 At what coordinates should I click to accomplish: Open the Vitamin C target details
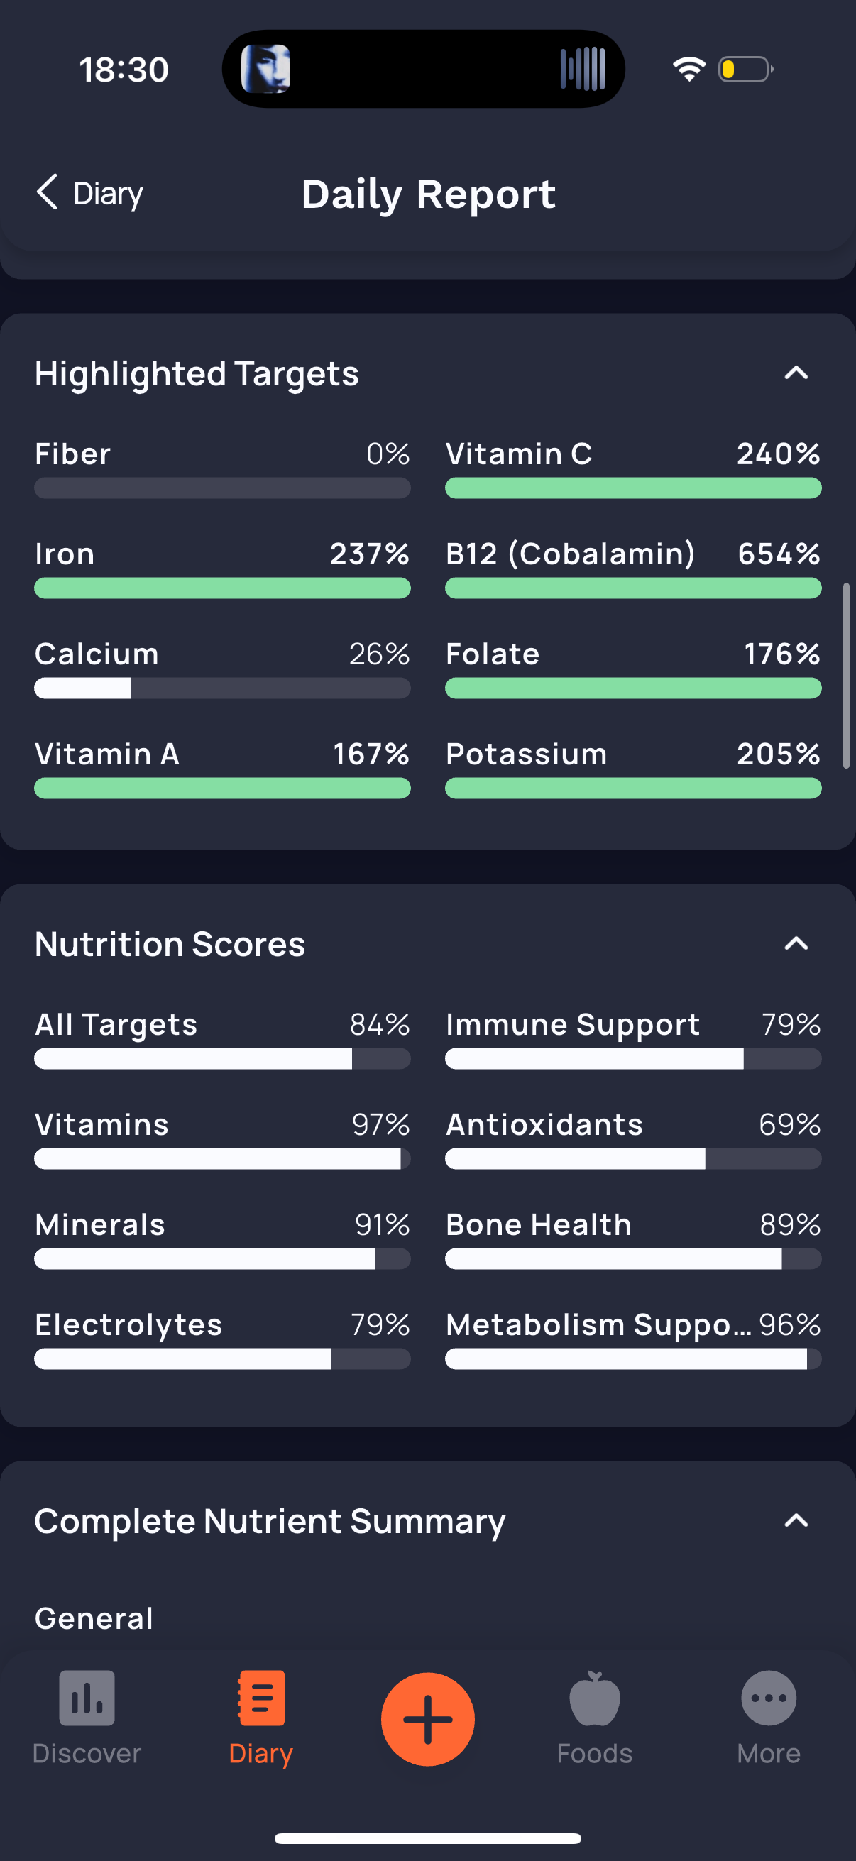point(633,468)
